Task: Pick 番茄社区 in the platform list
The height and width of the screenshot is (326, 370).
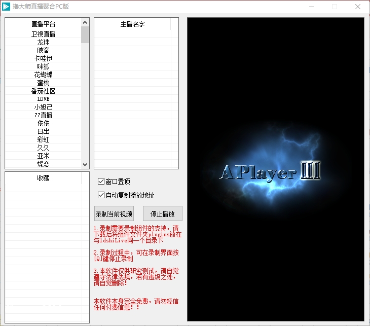Action: click(43, 91)
